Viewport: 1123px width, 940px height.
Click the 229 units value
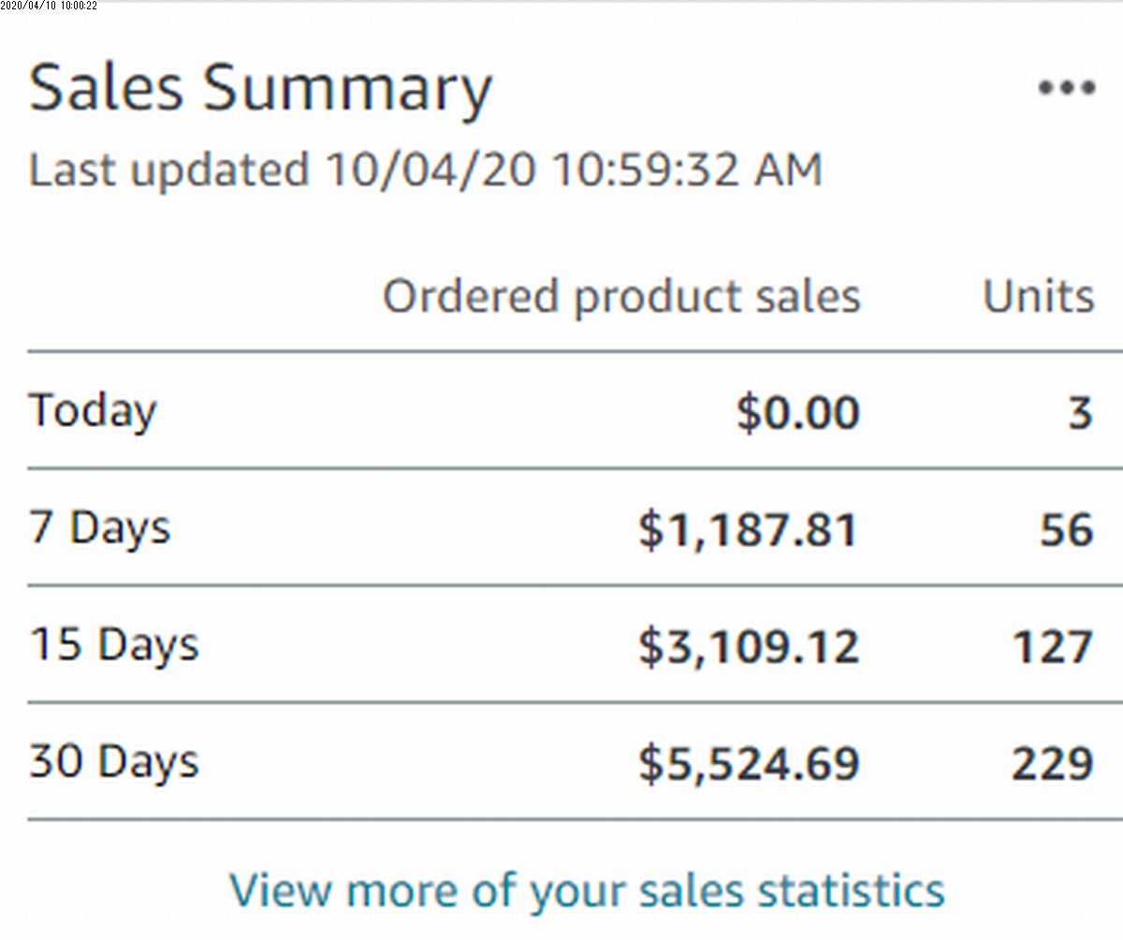pos(1052,764)
